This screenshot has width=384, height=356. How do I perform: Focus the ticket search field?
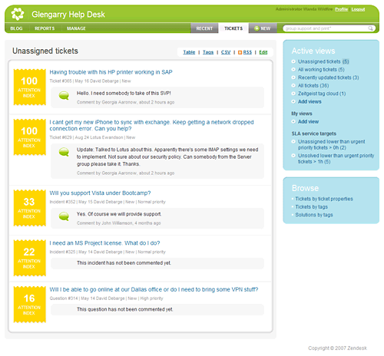coord(326,28)
